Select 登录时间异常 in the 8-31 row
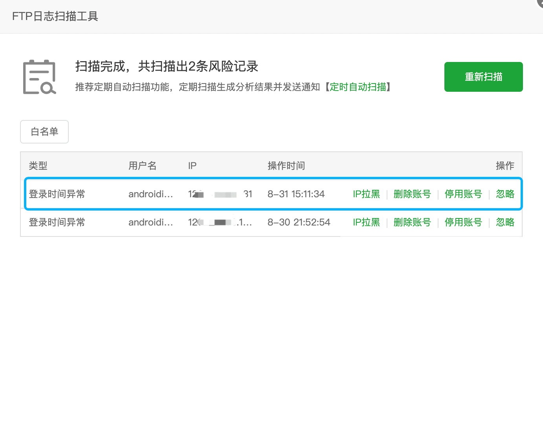 click(57, 194)
